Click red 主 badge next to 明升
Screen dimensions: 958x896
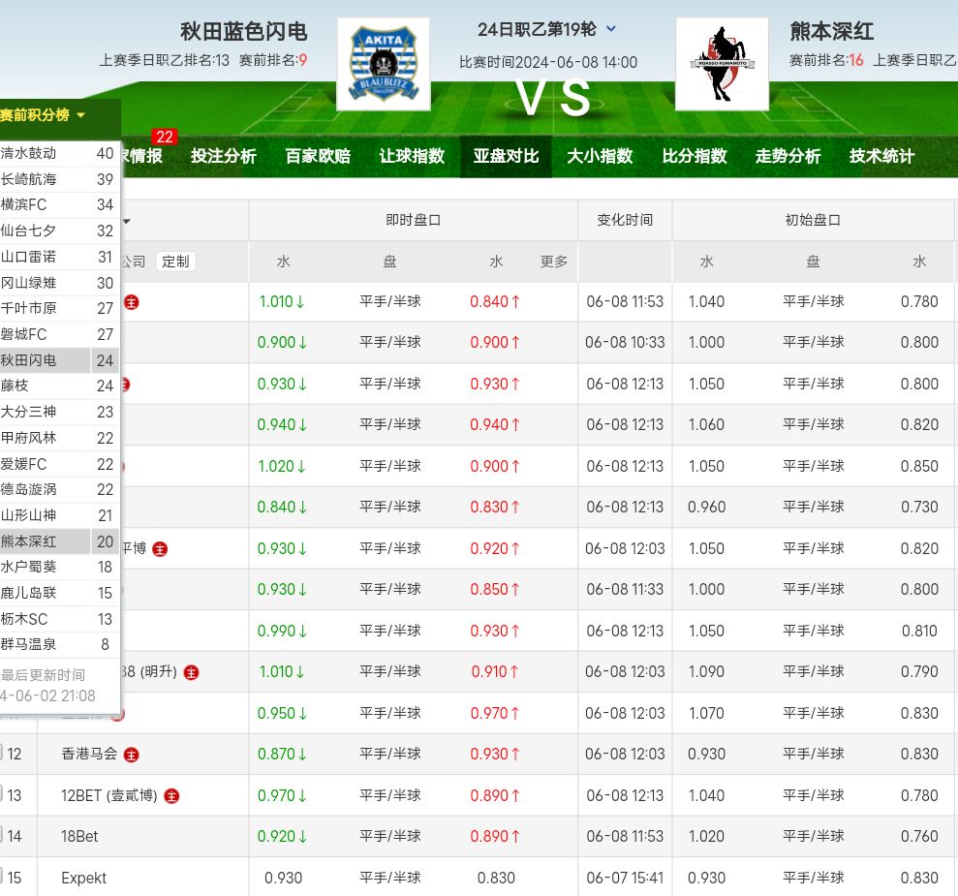[192, 672]
